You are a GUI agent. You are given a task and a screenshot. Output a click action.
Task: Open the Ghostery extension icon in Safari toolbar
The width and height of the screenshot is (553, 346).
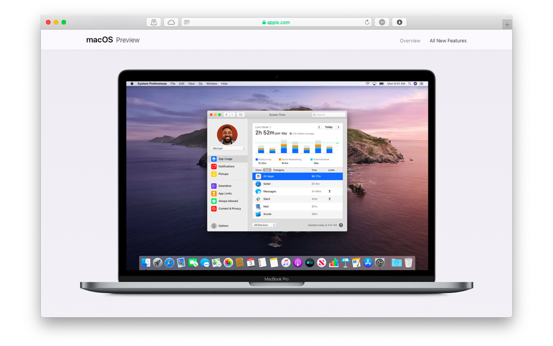pos(154,22)
